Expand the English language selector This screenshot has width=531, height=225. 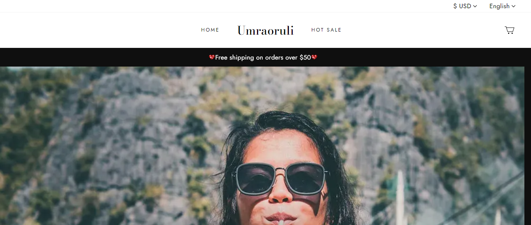[502, 6]
